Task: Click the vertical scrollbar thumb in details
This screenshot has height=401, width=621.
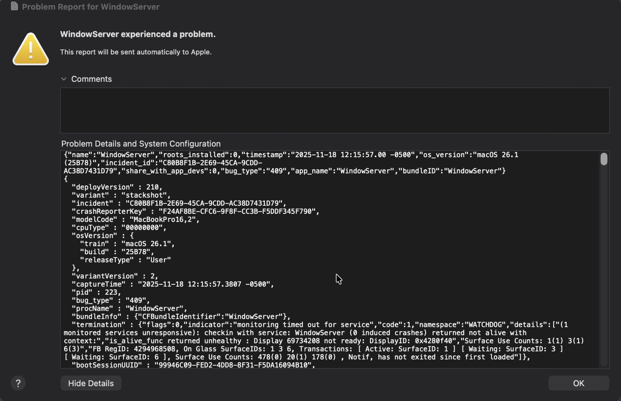Action: pyautogui.click(x=604, y=159)
